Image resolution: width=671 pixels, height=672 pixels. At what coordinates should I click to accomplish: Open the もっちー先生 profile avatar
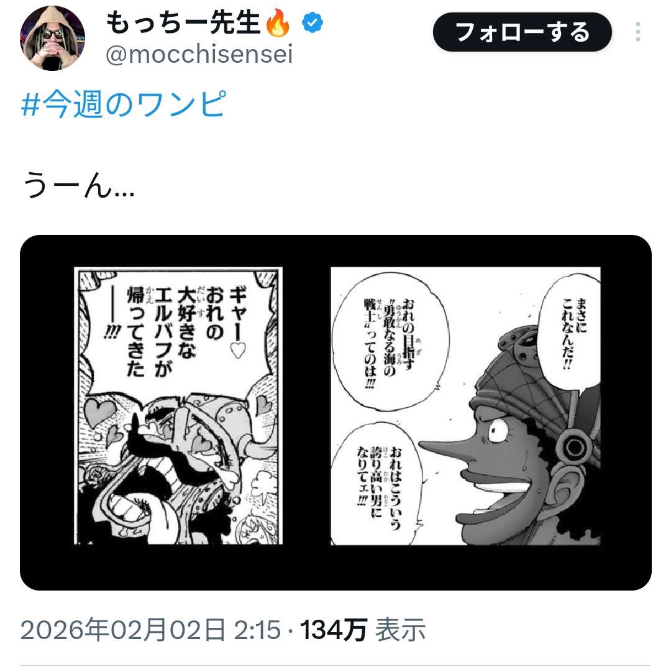click(x=52, y=38)
